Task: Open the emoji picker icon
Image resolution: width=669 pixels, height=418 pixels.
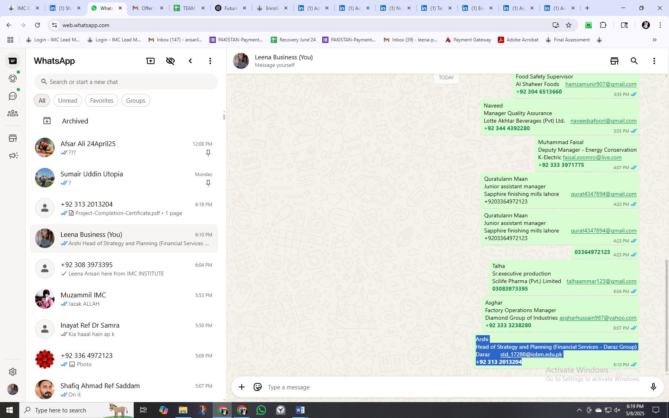Action: pyautogui.click(x=258, y=387)
